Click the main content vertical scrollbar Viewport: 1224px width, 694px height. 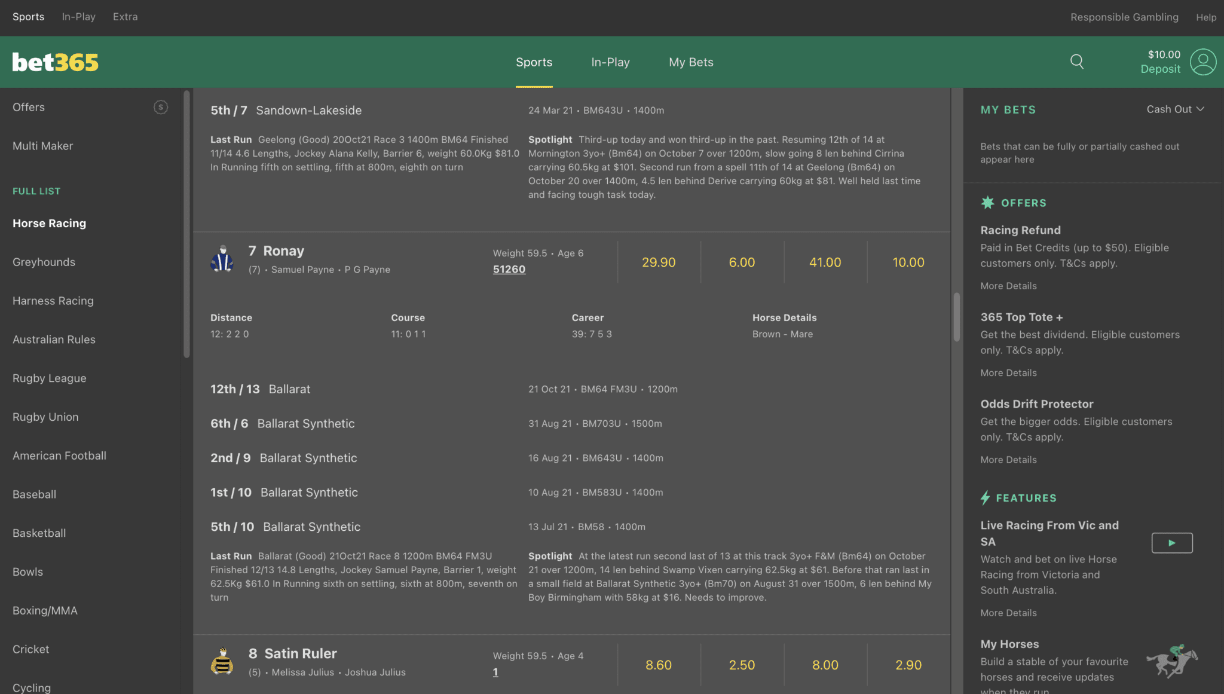tap(956, 317)
